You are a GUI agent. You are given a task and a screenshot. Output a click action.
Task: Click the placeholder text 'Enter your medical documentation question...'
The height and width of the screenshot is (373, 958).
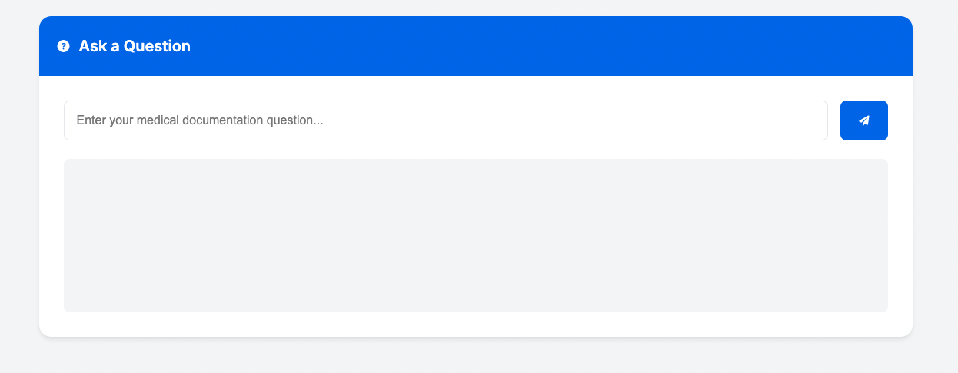200,120
